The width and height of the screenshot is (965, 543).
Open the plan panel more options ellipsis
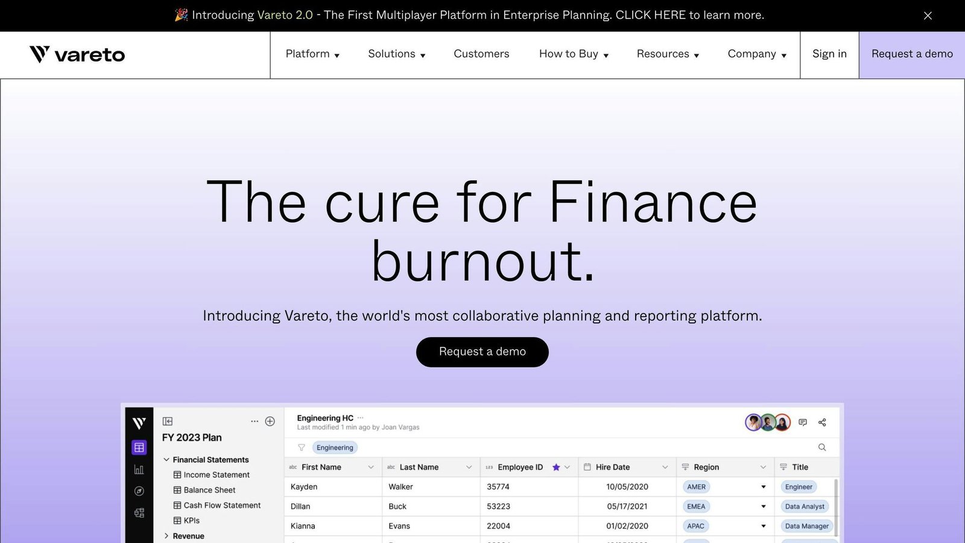[x=255, y=421]
